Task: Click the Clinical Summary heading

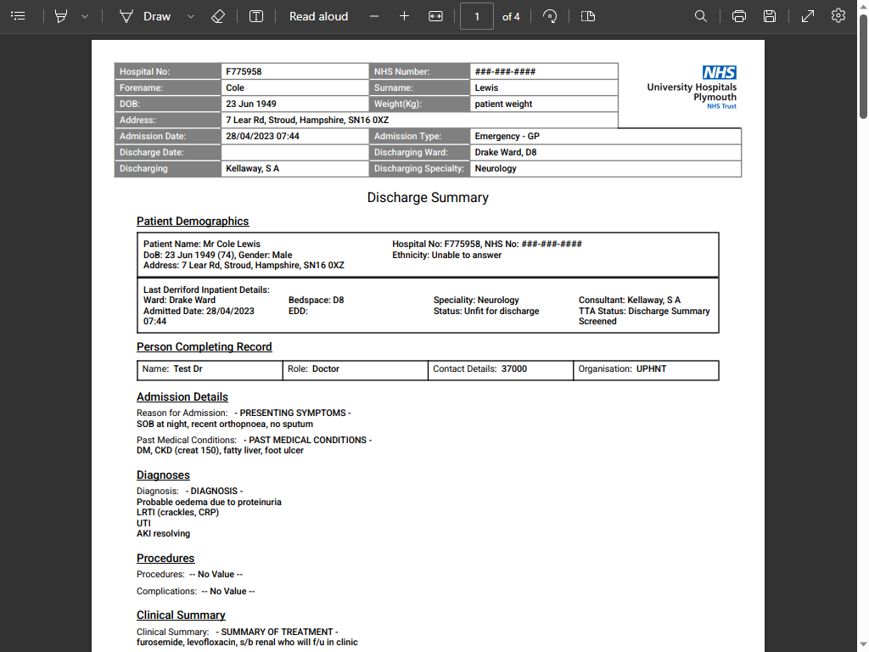Action: pyautogui.click(x=181, y=615)
